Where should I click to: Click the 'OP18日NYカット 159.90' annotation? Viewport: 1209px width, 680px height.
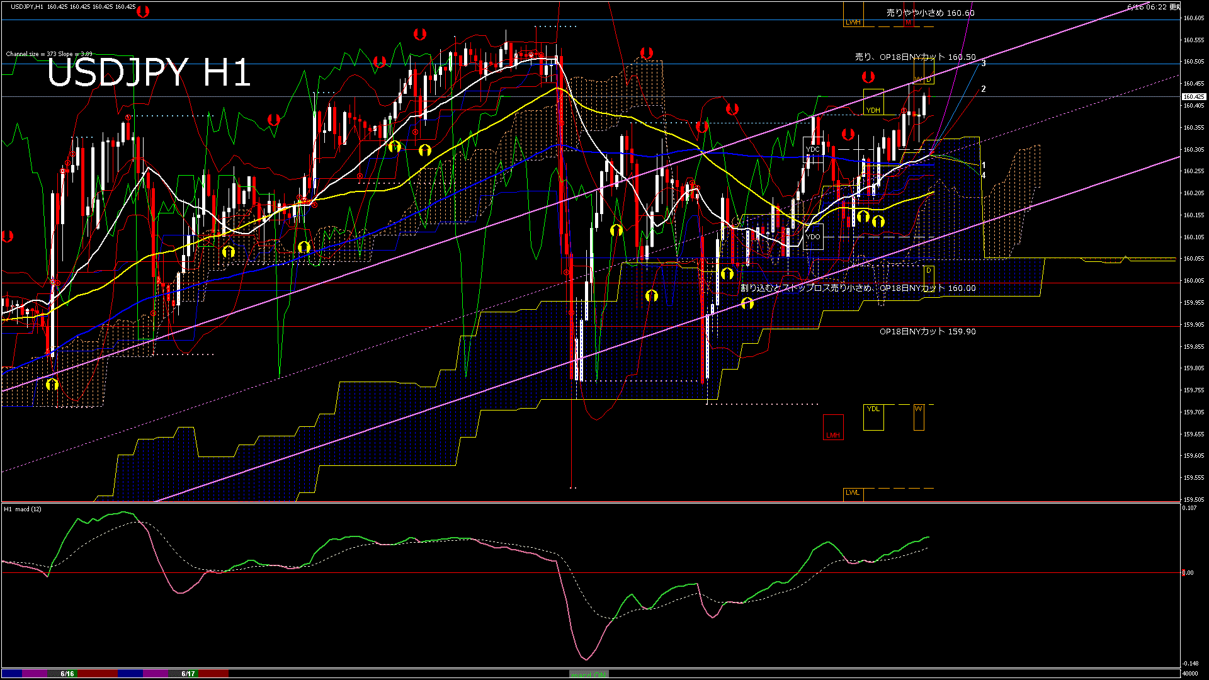928,332
